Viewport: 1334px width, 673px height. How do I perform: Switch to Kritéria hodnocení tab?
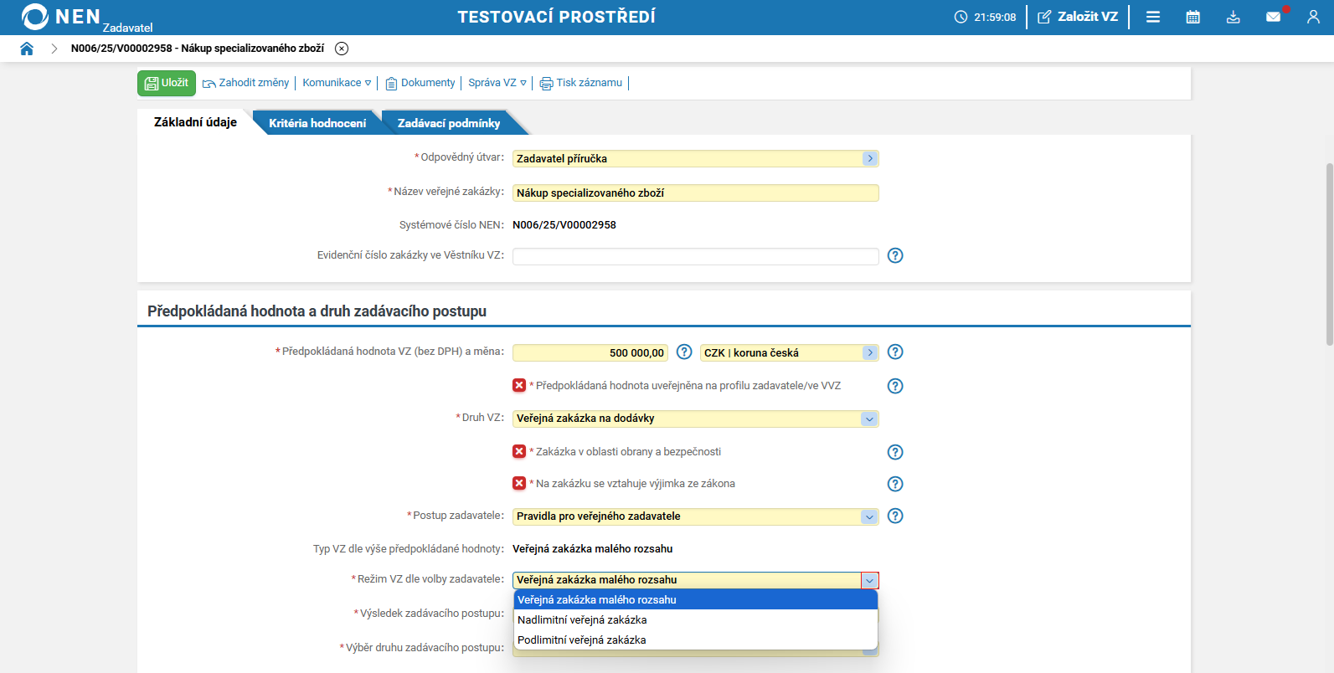pos(317,123)
